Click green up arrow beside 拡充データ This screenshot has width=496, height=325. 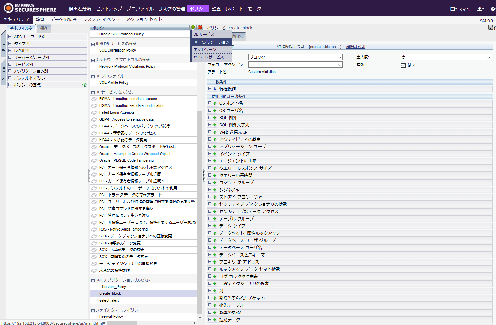coord(215,320)
